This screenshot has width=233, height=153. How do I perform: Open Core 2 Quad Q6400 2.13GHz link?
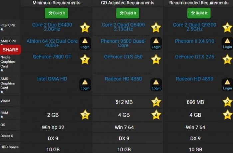click(123, 27)
